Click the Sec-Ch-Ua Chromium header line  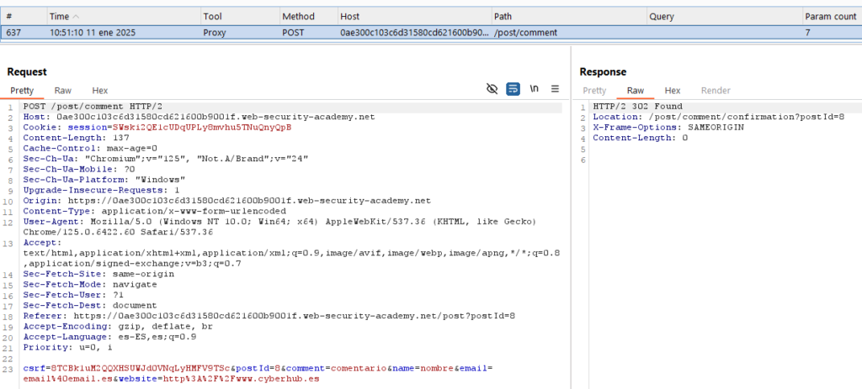click(166, 159)
